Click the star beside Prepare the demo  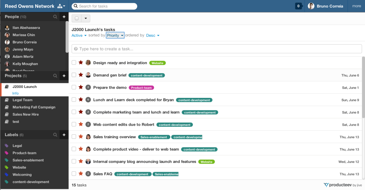[81, 87]
